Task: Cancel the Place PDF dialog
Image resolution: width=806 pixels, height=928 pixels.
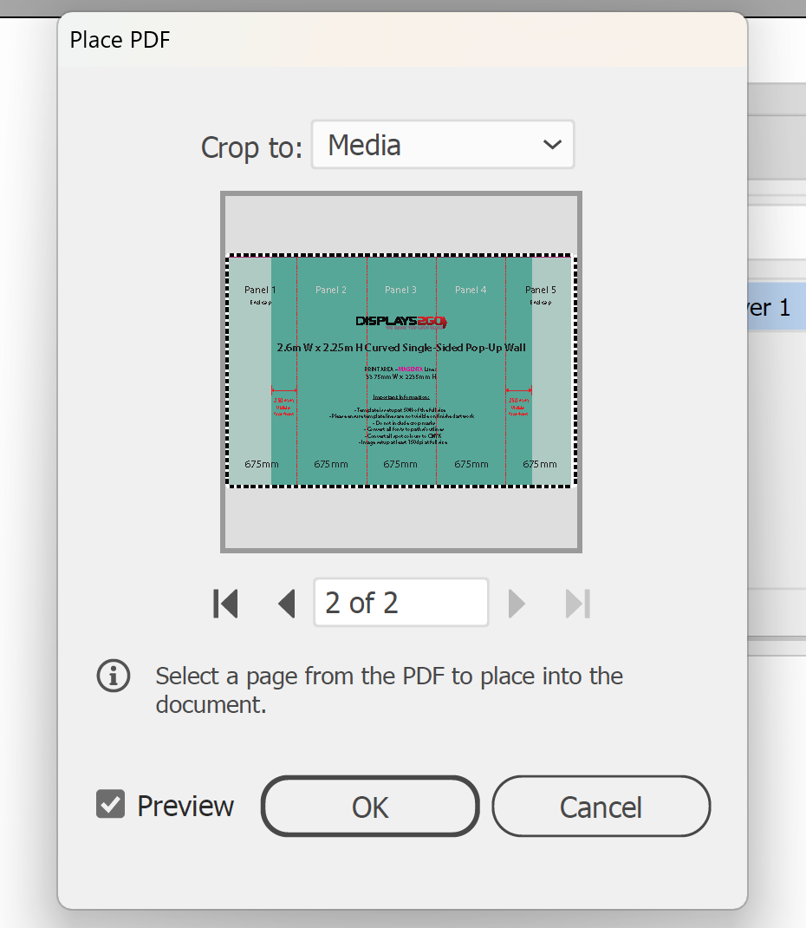Action: [x=601, y=806]
